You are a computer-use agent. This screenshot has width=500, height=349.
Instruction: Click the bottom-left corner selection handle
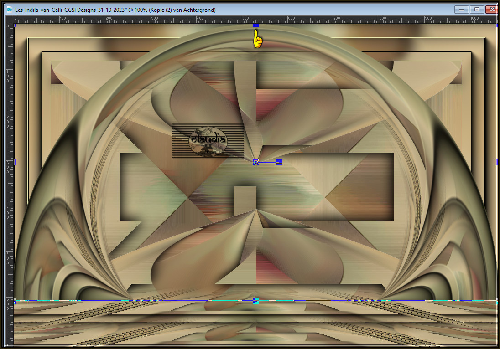point(15,300)
